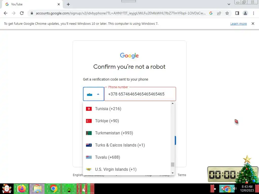Switch to Chrome on taskbar
Image resolution: width=259 pixels, height=194 pixels.
(53, 189)
